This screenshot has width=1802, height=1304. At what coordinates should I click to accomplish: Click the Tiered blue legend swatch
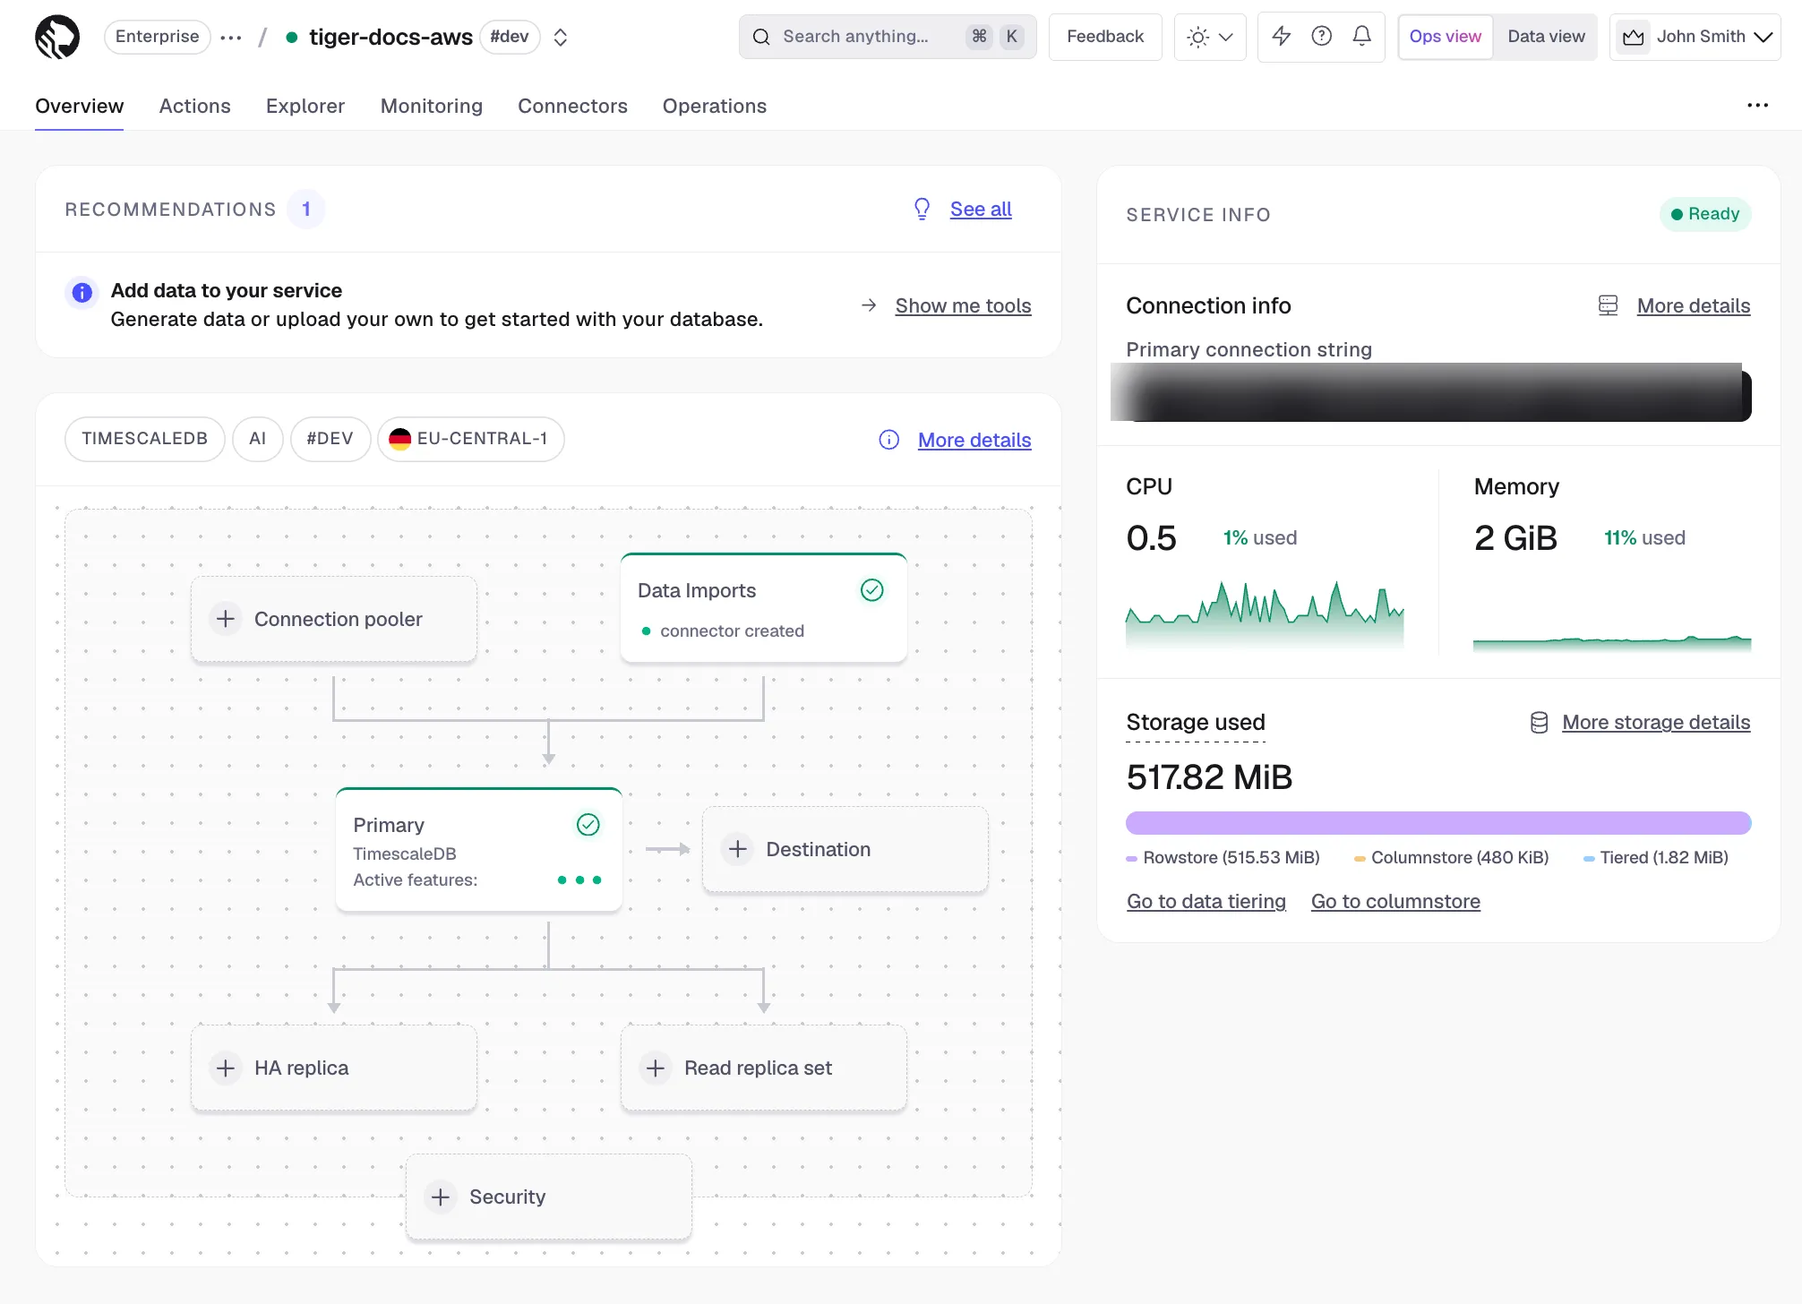click(x=1589, y=858)
